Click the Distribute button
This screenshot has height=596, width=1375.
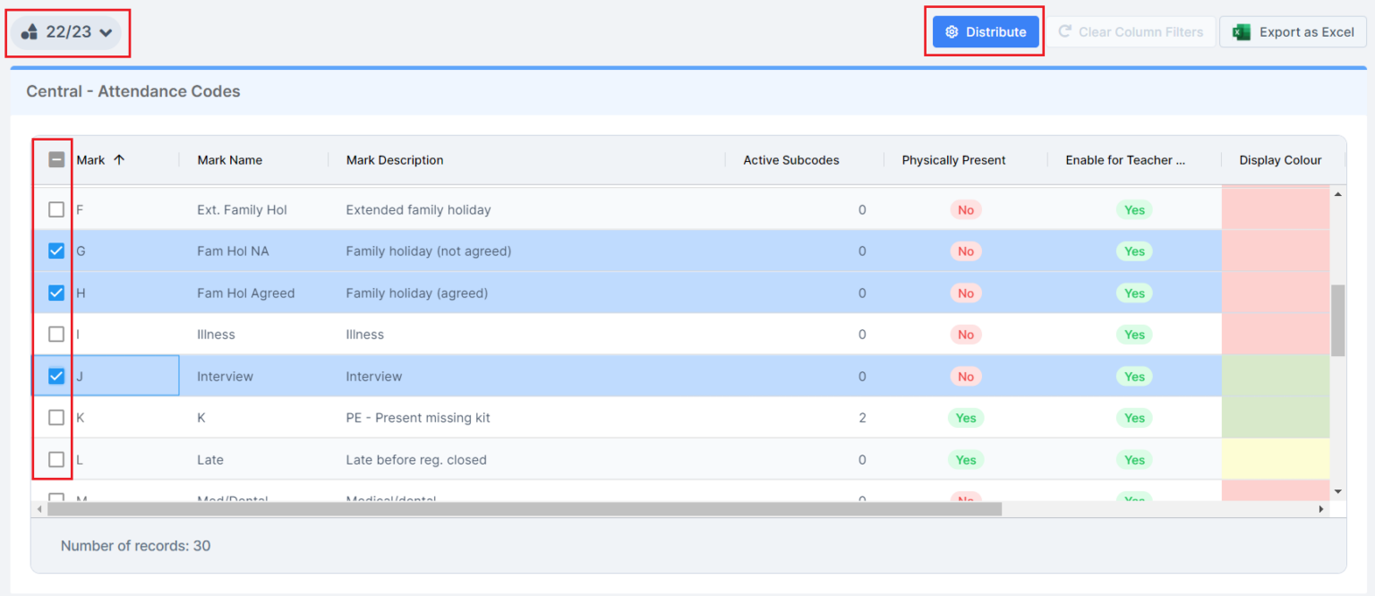click(x=985, y=30)
